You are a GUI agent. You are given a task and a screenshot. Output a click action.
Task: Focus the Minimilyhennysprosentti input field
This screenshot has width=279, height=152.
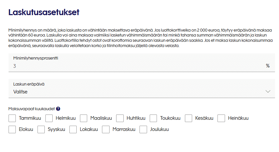tap(138, 66)
